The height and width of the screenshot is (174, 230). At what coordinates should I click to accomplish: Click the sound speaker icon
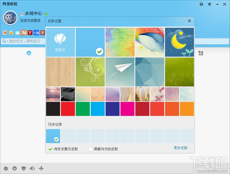click(x=32, y=168)
